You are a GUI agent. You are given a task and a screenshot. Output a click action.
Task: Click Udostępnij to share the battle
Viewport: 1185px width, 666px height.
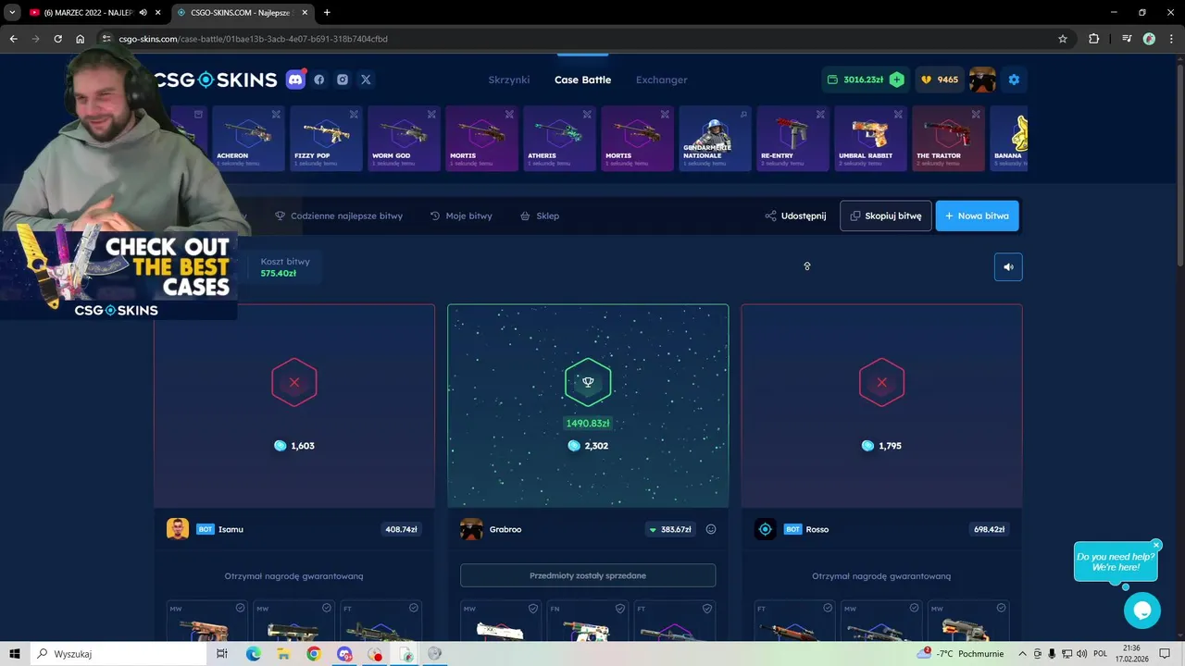click(795, 216)
